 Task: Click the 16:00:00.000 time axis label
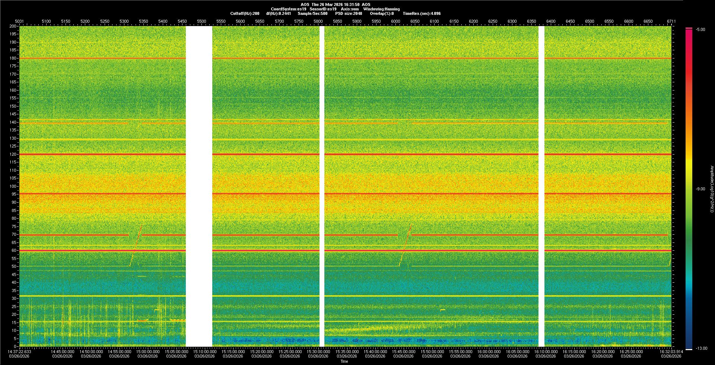click(489, 351)
